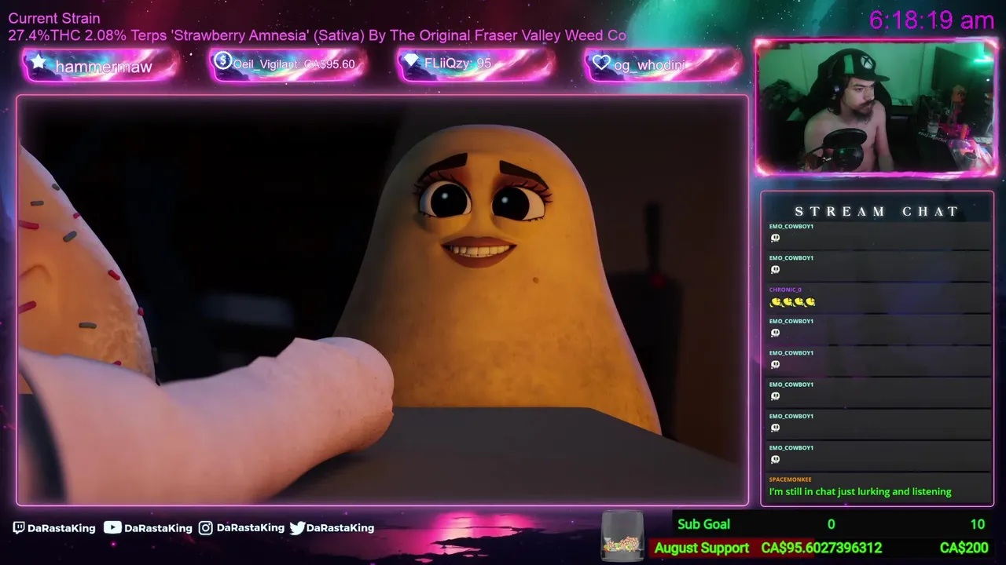Click the CHRONIC_0 username in chat
This screenshot has height=565, width=1006.
(785, 290)
